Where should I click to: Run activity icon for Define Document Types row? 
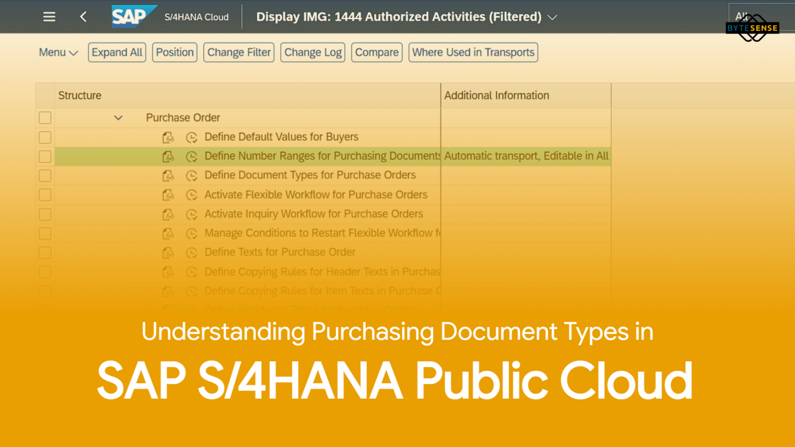pyautogui.click(x=191, y=175)
